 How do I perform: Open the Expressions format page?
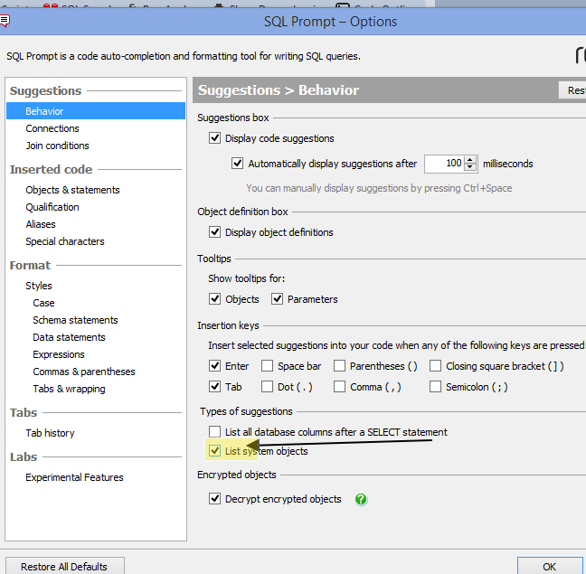click(x=59, y=354)
